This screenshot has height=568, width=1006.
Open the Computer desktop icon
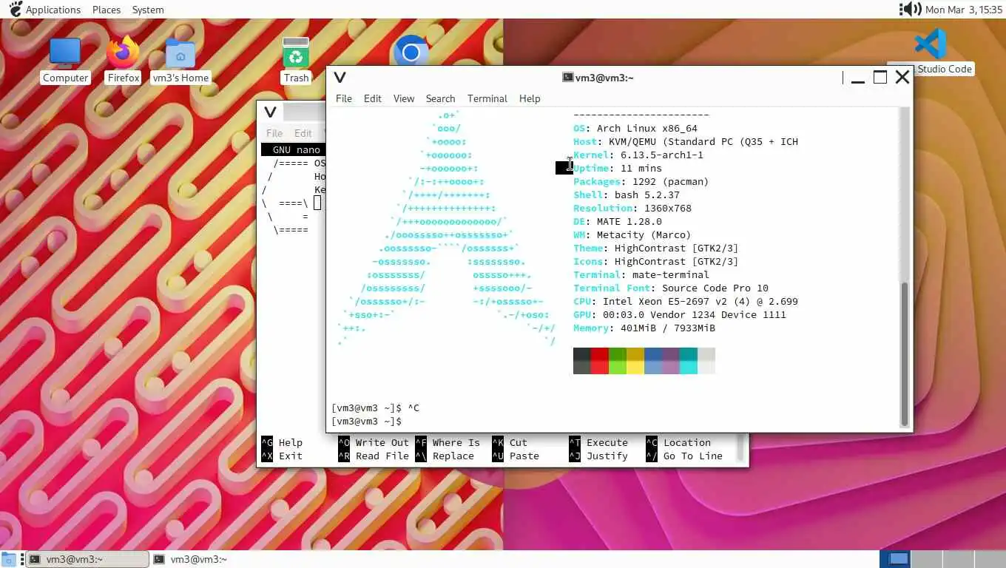point(65,61)
